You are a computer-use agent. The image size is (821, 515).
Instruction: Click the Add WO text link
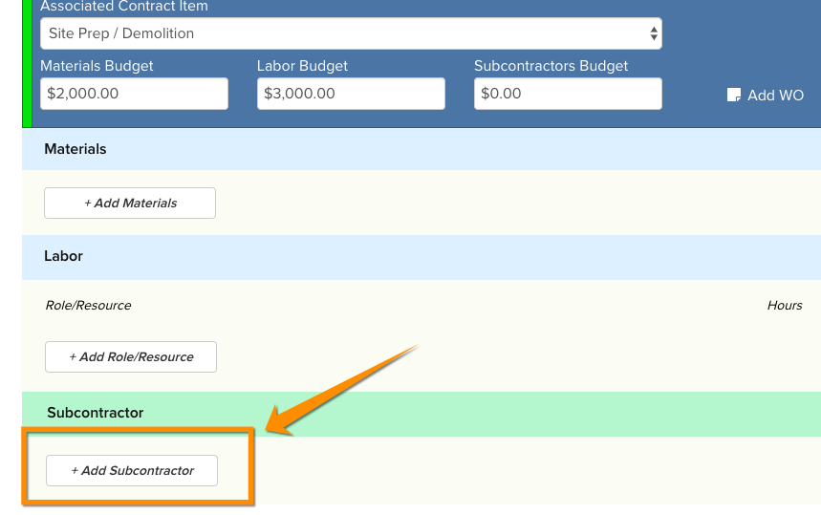(x=775, y=96)
